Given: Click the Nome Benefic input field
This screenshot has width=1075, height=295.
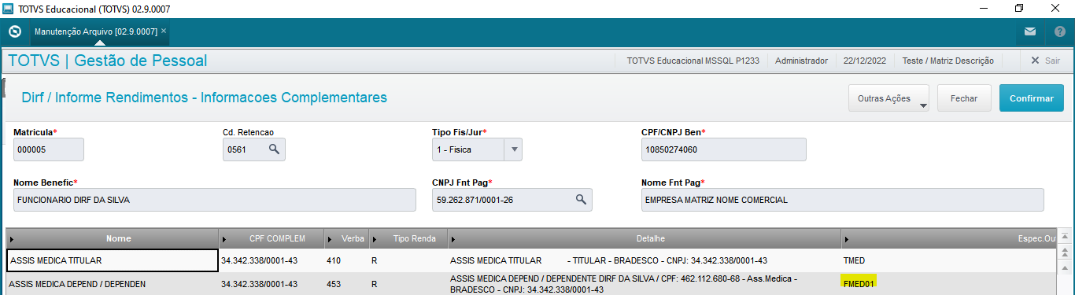Looking at the screenshot, I should pos(215,200).
